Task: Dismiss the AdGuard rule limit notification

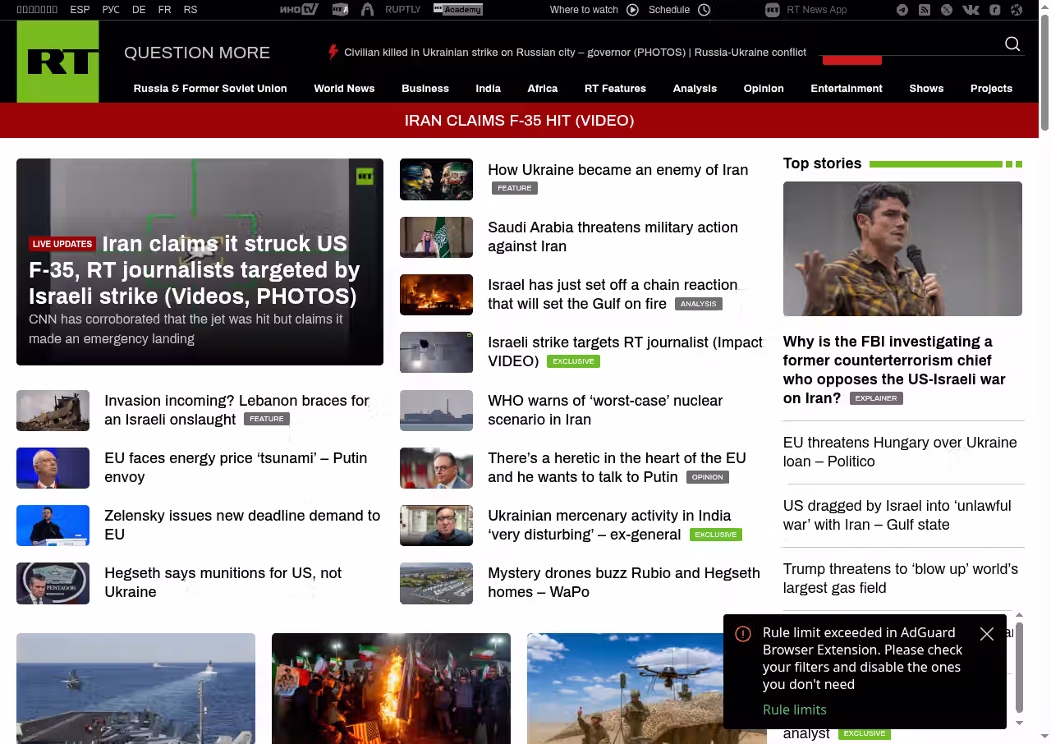Action: 987,634
